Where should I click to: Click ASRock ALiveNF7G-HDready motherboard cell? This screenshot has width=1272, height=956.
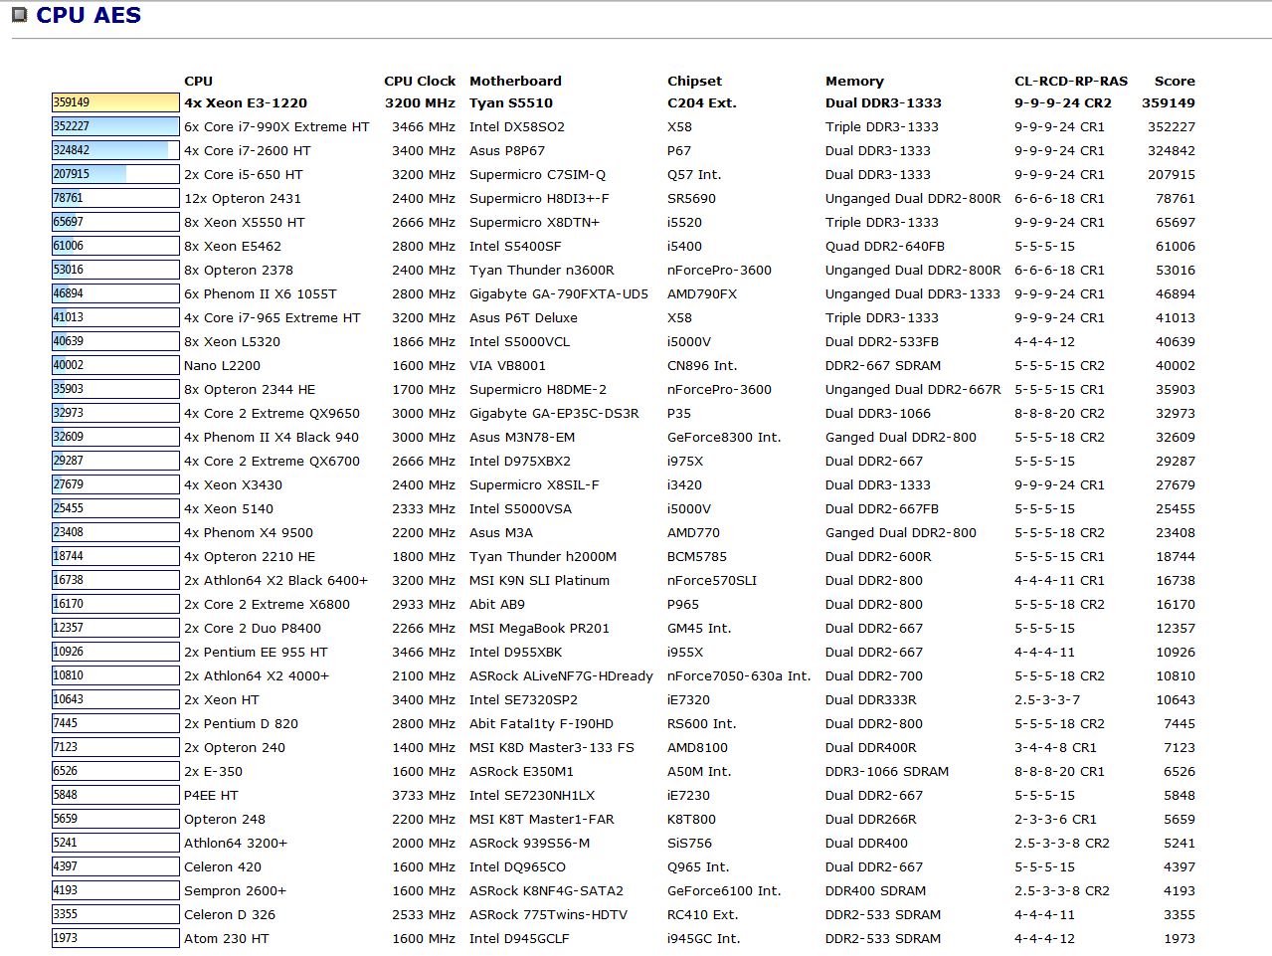tap(561, 675)
